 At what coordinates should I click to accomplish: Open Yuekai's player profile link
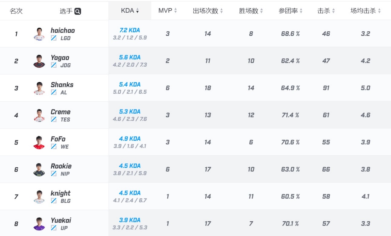click(61, 220)
